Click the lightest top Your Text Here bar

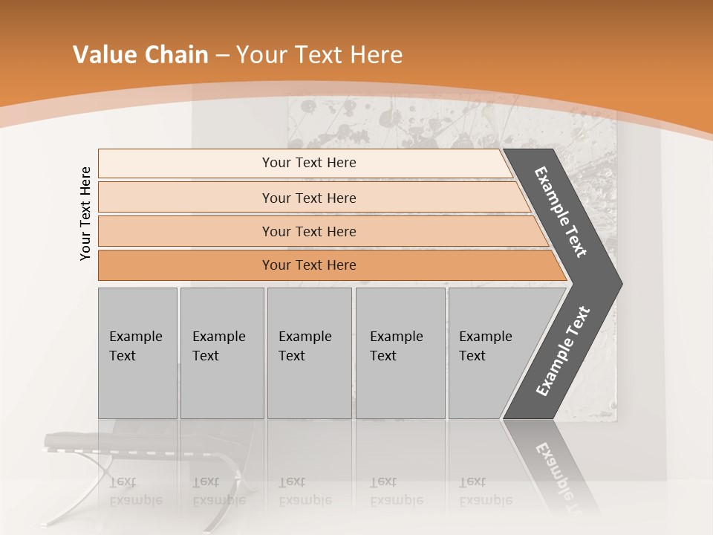pos(305,163)
